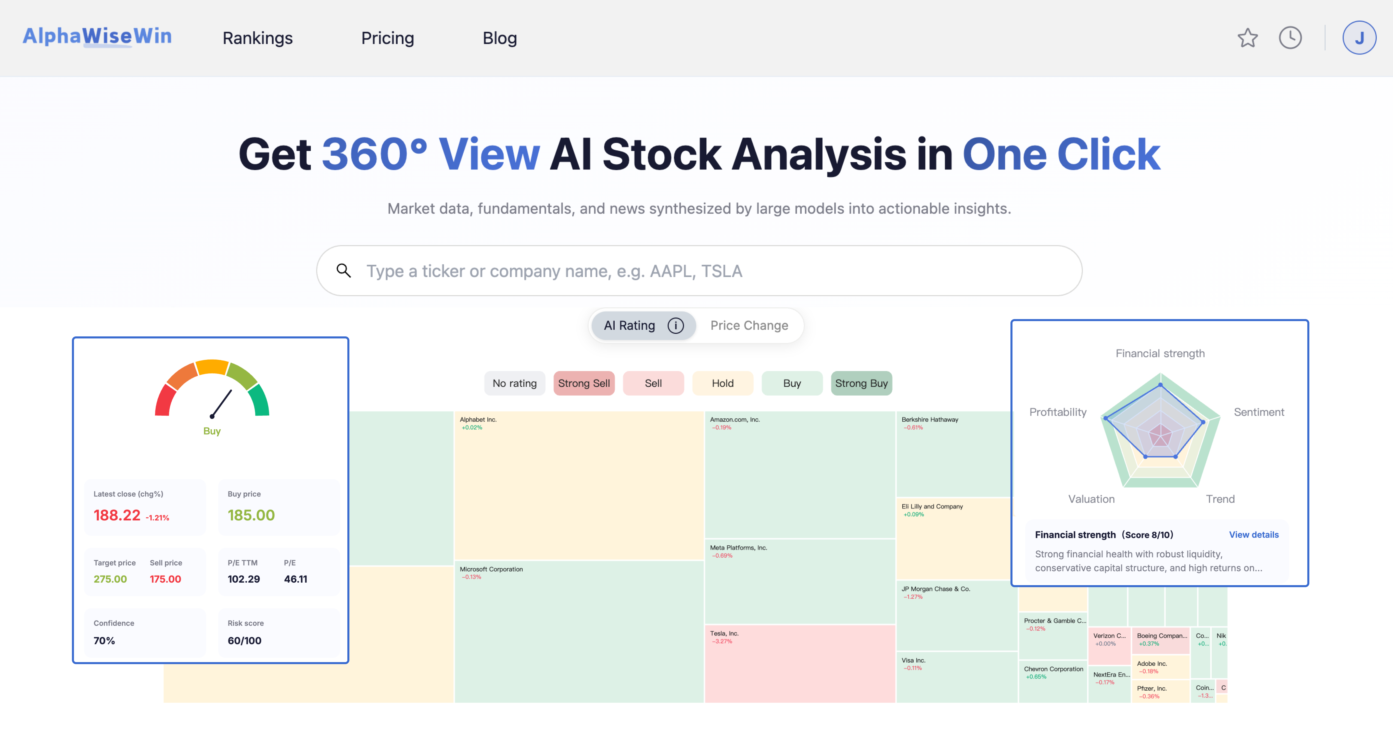1393x736 pixels.
Task: Click the Hold rating filter
Action: (x=723, y=383)
